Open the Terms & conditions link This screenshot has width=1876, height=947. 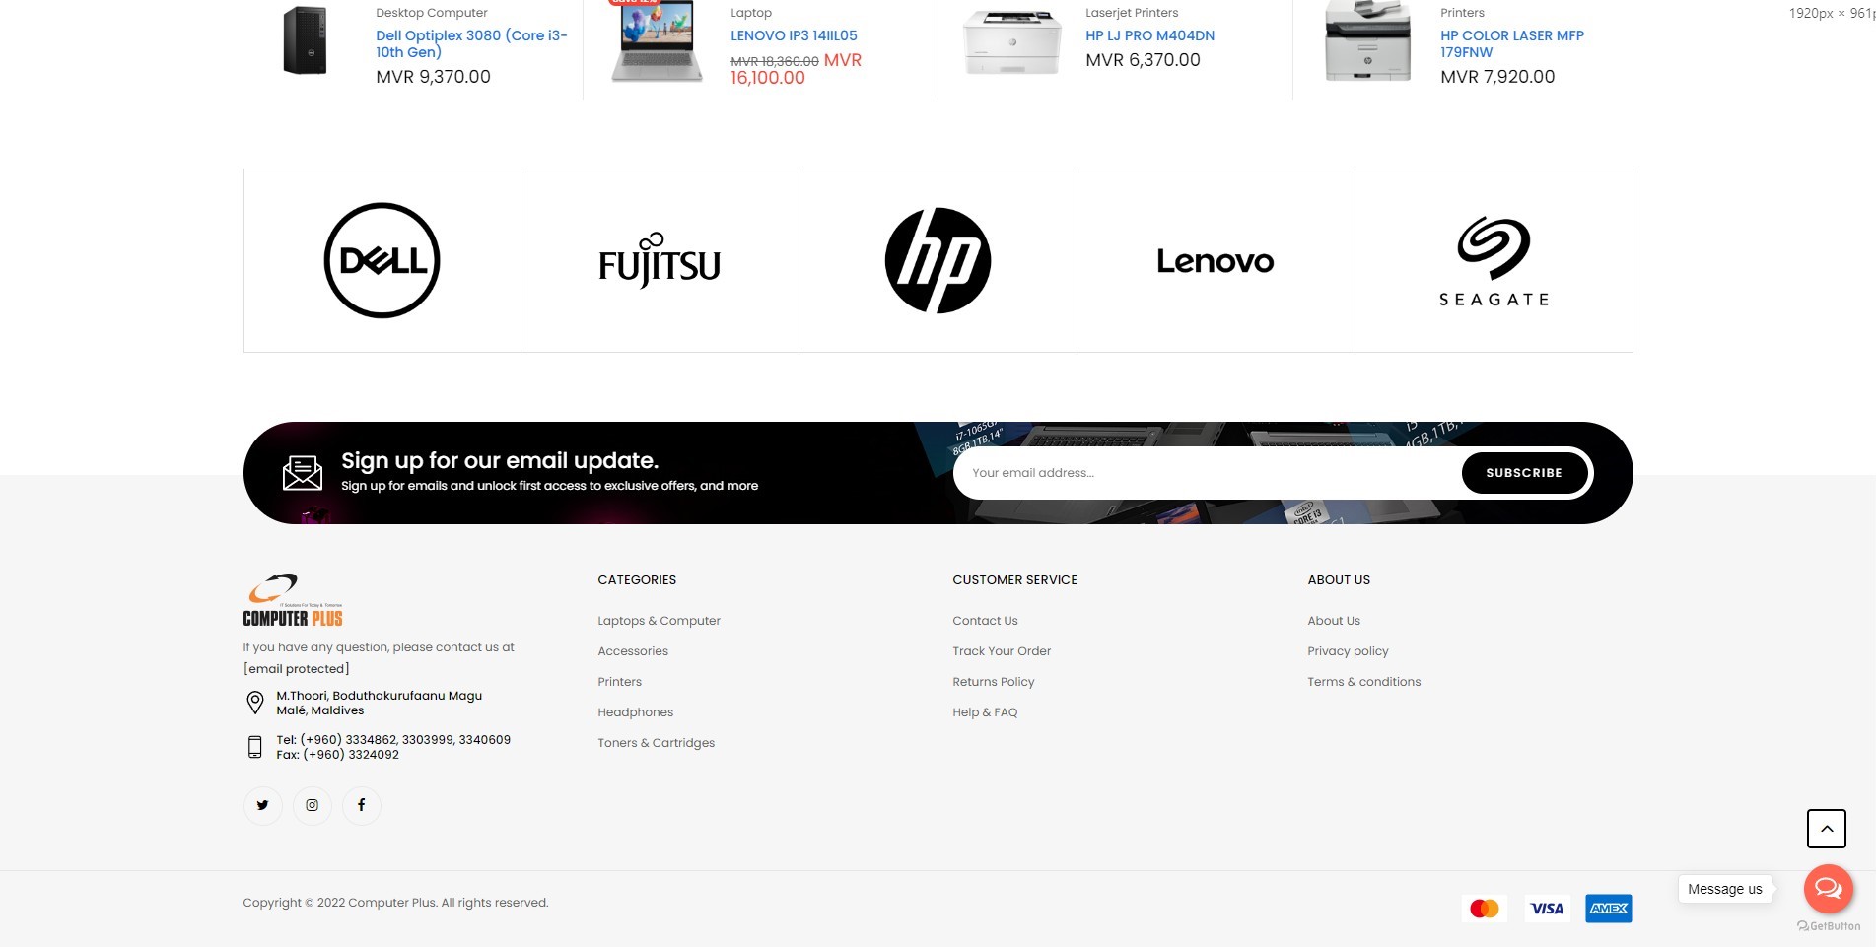coord(1363,682)
